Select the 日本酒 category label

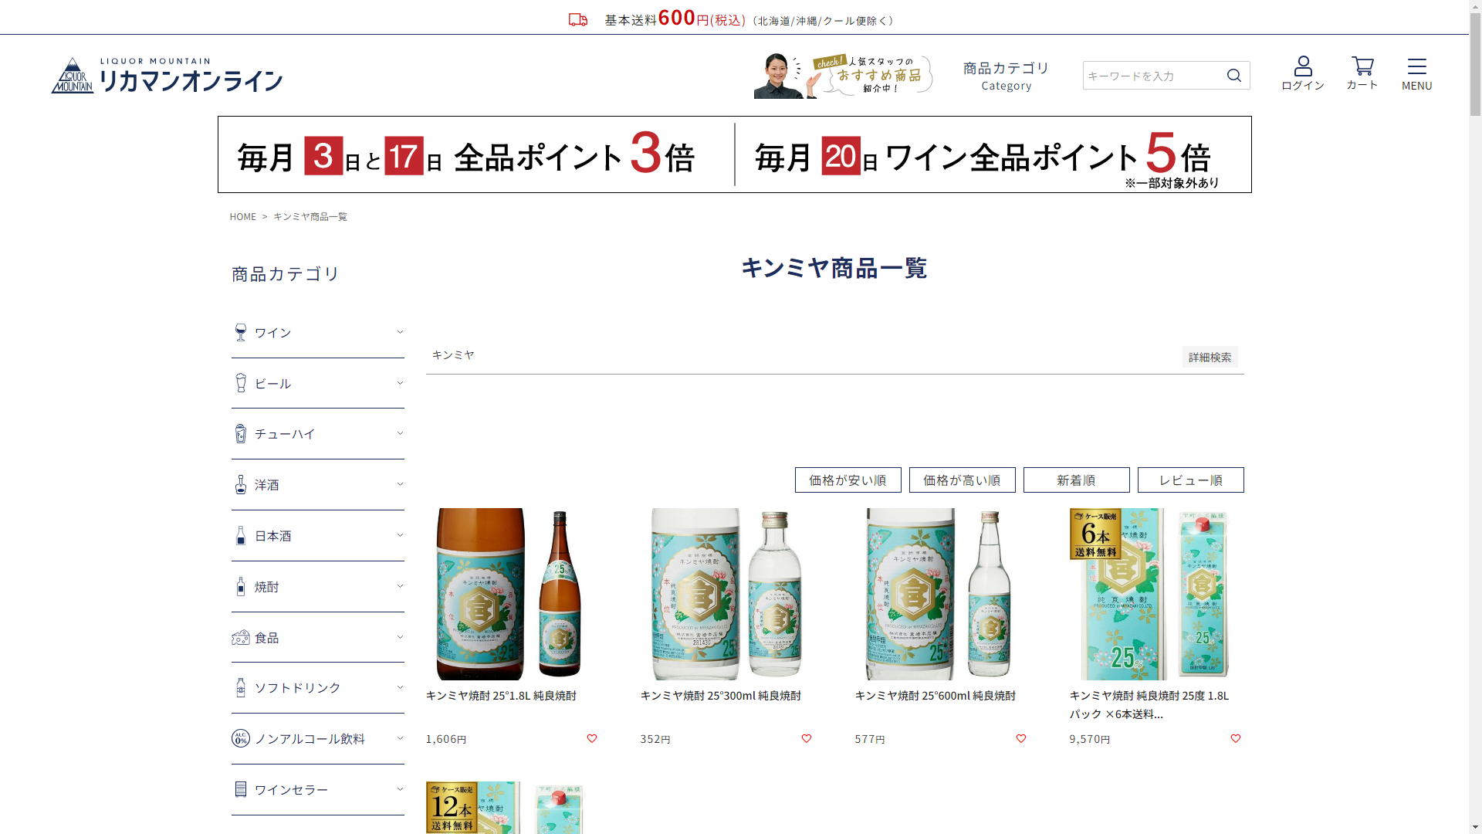coord(273,536)
